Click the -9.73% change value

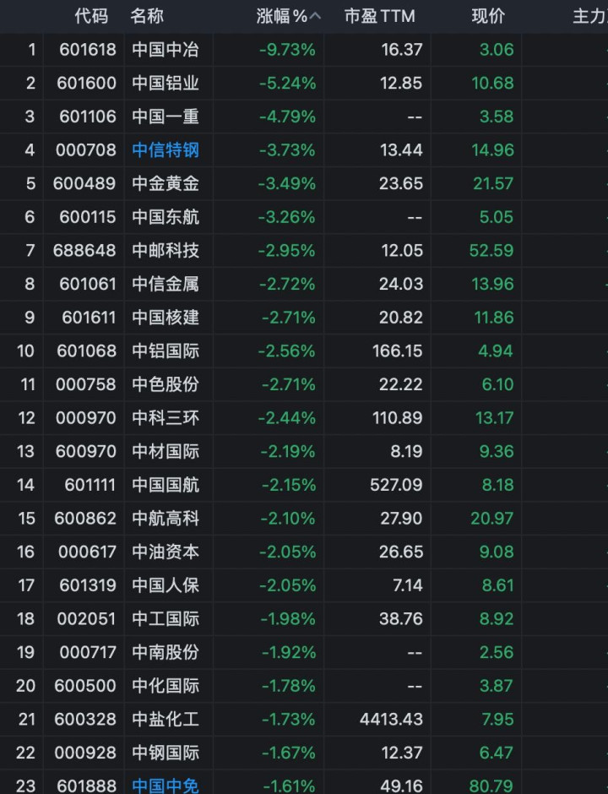pos(287,50)
